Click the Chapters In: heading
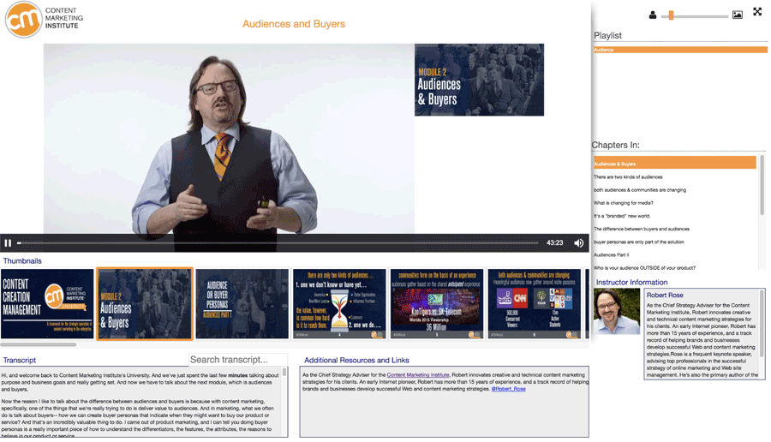Screen dimensions: 771x442 pyautogui.click(x=616, y=145)
